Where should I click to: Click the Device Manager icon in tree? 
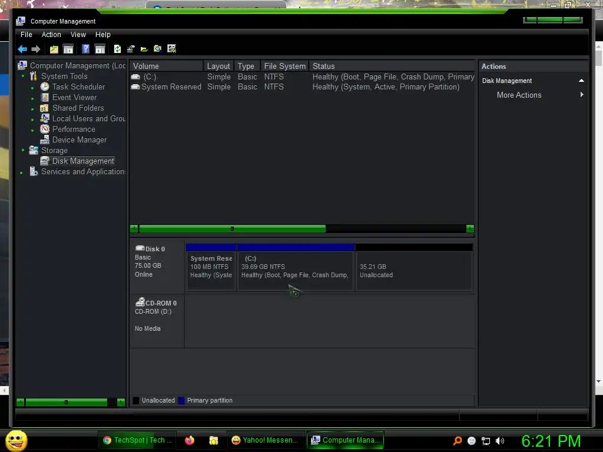45,139
